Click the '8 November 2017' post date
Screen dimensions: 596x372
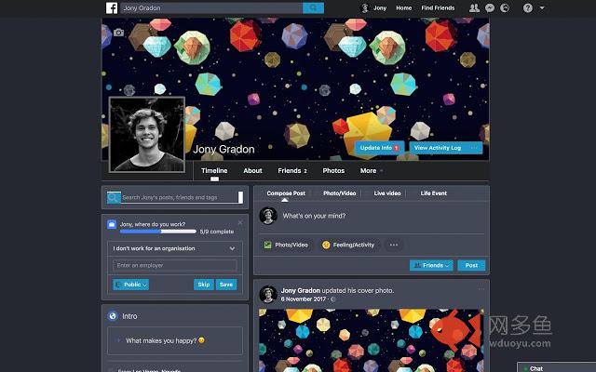click(x=304, y=299)
